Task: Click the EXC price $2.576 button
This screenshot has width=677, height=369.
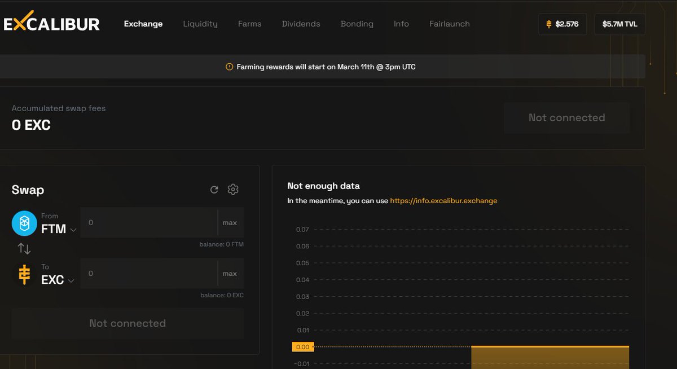Action: (562, 24)
